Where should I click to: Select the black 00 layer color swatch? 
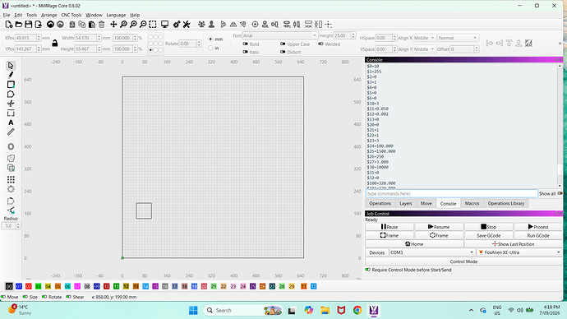[x=9, y=286]
